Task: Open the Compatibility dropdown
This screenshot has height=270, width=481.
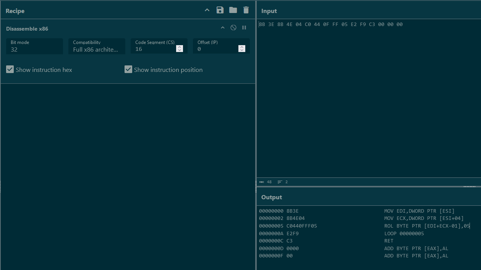Action: click(x=97, y=46)
